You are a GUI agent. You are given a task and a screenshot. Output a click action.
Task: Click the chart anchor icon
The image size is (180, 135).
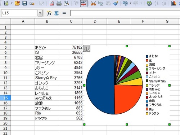tap(86, 48)
